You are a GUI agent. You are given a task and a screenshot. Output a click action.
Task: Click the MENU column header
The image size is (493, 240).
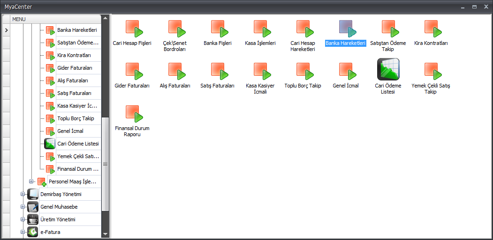(x=56, y=19)
